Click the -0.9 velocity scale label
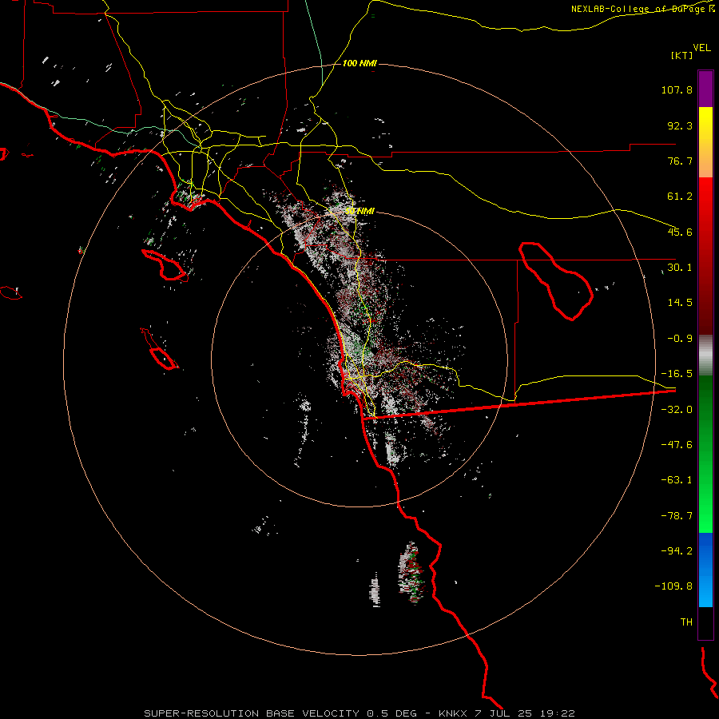This screenshot has width=719, height=719. click(680, 339)
